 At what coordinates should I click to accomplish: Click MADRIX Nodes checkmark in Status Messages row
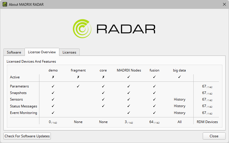tap(129, 106)
